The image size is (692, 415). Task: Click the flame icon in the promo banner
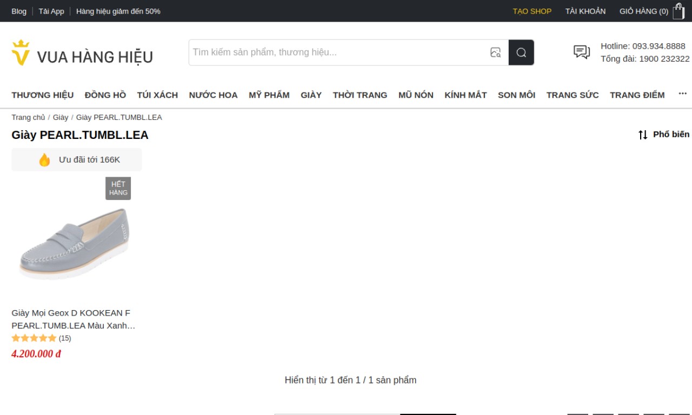pyautogui.click(x=44, y=160)
